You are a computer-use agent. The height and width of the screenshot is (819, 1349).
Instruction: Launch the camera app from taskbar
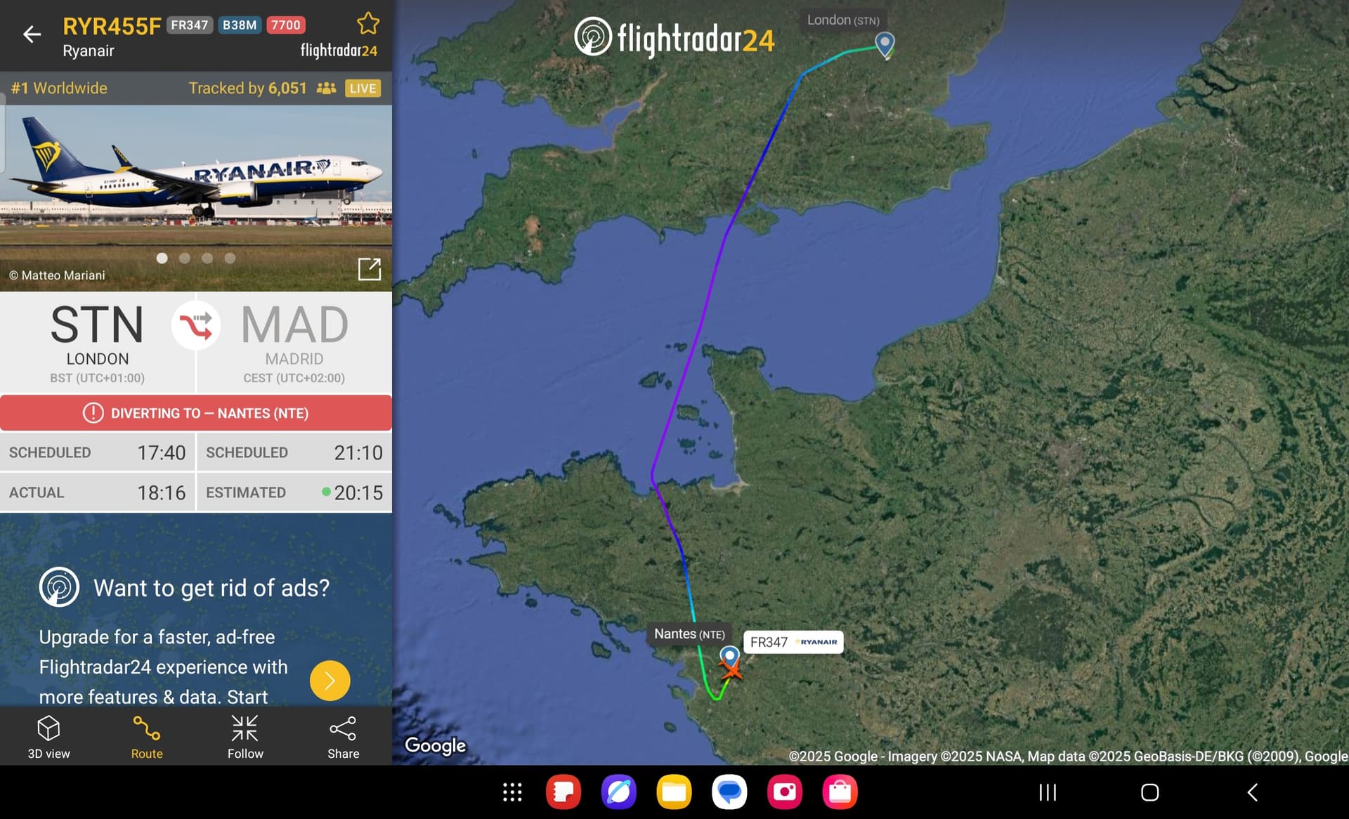coord(785,792)
